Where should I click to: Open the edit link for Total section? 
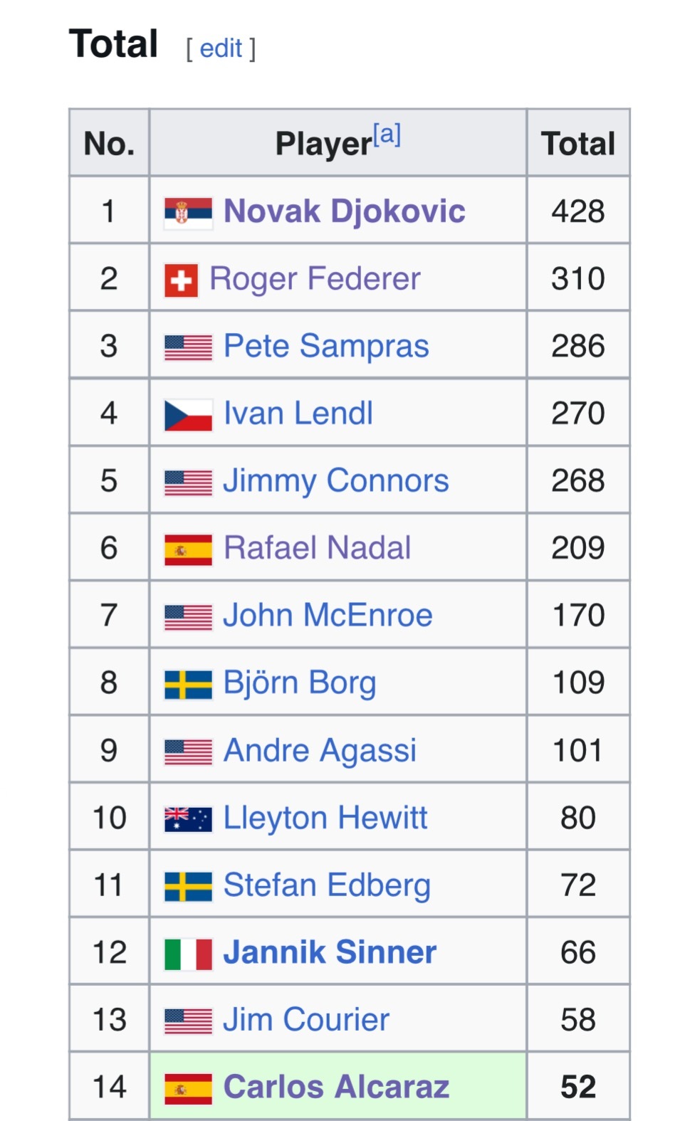pyautogui.click(x=221, y=48)
